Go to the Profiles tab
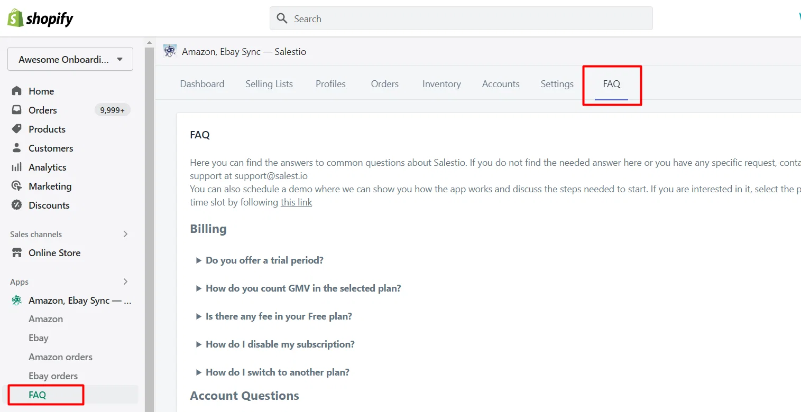This screenshot has width=801, height=412. 330,84
